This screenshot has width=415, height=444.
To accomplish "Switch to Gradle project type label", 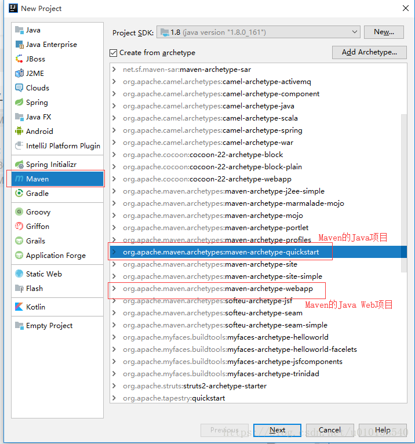I will tap(37, 194).
